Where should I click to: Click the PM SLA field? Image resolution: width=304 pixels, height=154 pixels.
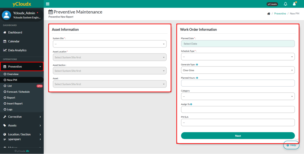(238, 123)
